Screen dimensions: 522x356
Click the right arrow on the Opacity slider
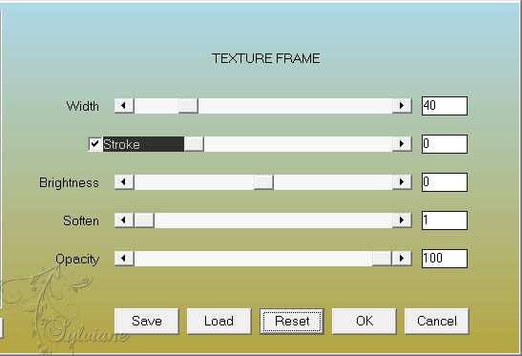click(402, 259)
